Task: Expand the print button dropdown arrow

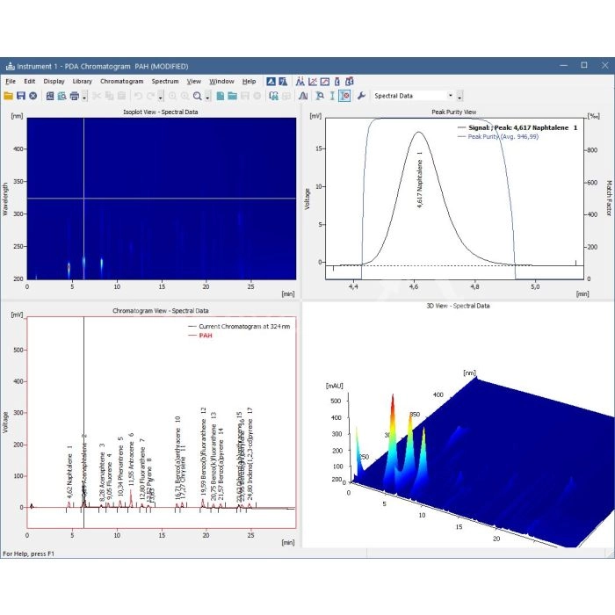Action: click(84, 96)
